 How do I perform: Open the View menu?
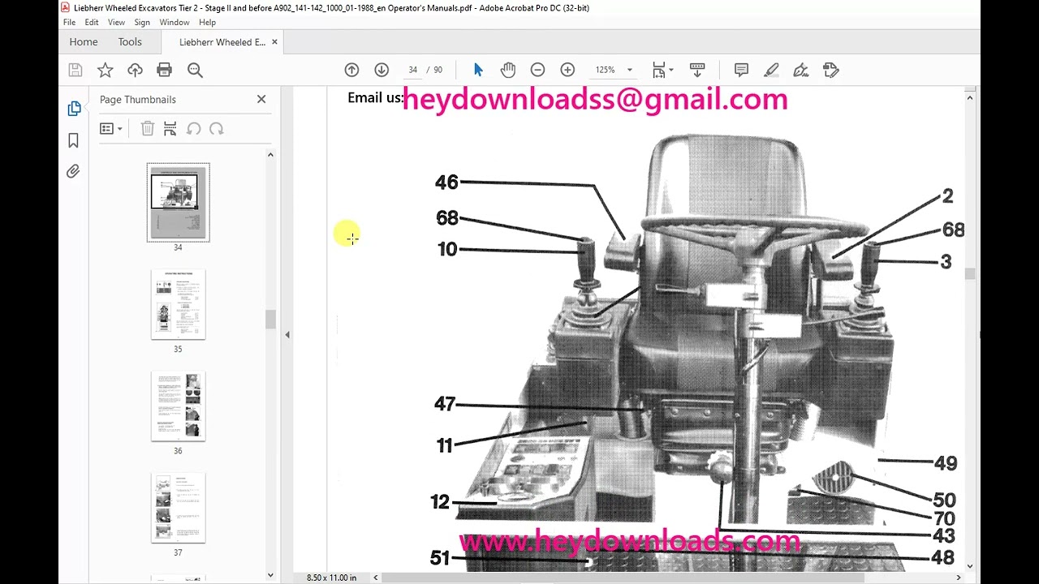[116, 23]
